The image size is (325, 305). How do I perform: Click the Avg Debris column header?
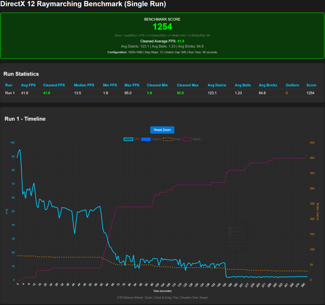coord(217,85)
